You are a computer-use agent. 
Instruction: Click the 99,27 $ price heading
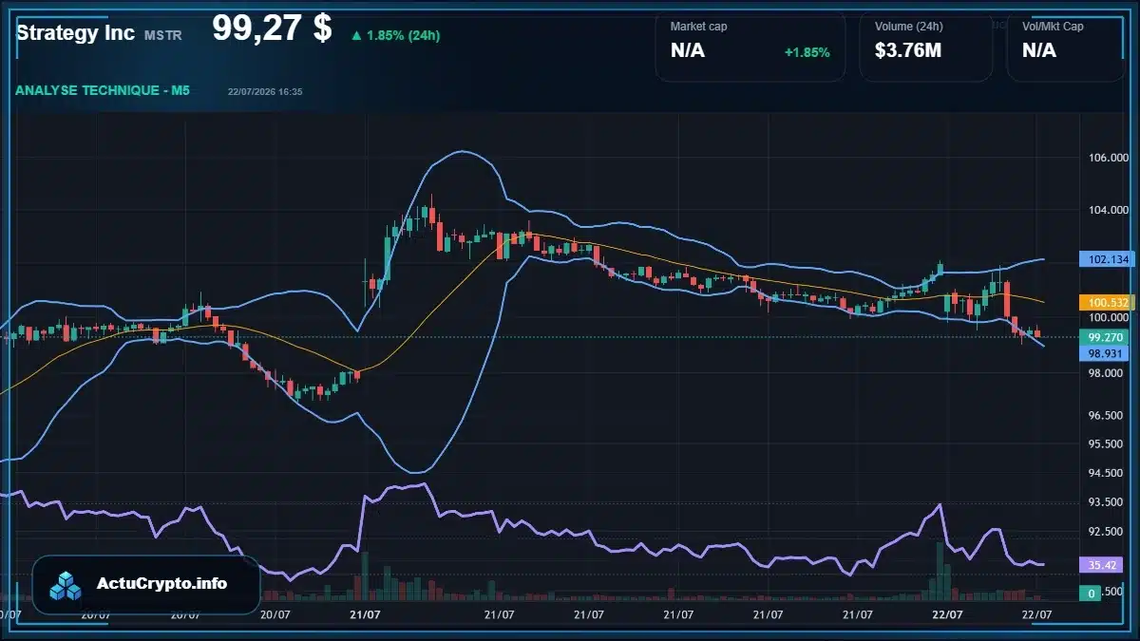click(272, 28)
